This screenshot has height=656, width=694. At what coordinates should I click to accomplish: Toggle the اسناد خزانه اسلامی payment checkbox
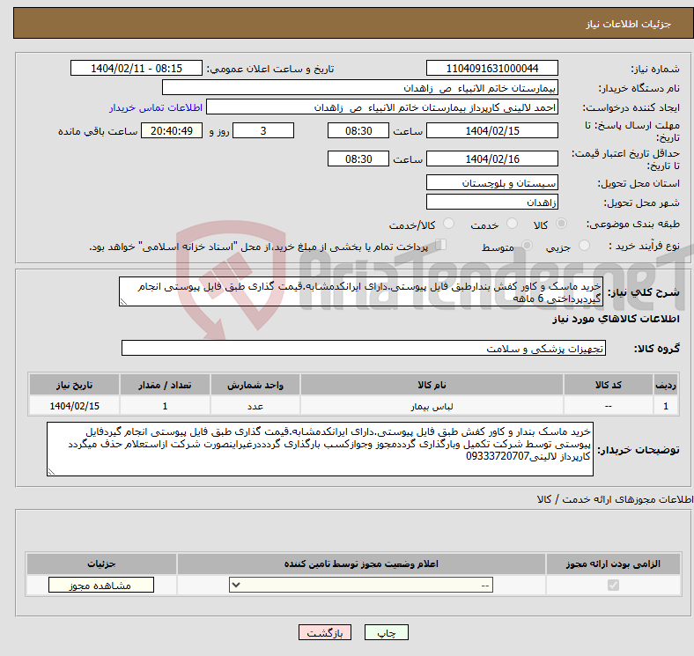(441, 245)
